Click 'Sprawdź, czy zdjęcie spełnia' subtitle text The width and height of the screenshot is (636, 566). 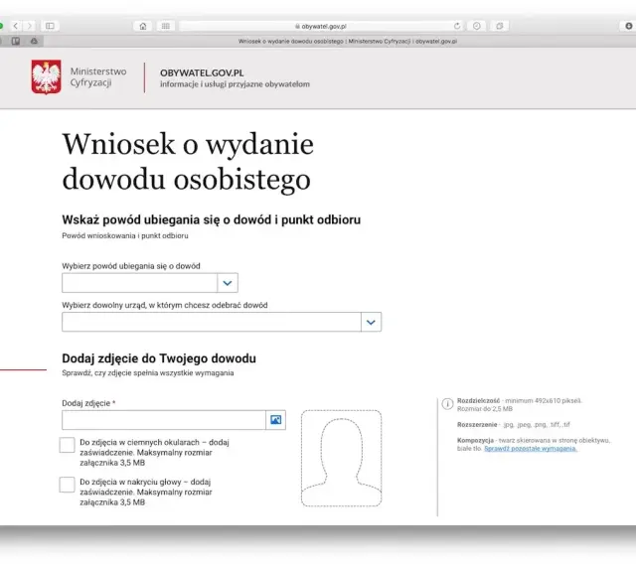coord(148,373)
